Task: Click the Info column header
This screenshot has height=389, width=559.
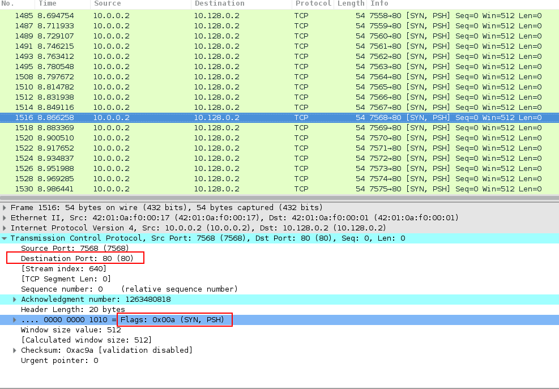Action: point(463,3)
